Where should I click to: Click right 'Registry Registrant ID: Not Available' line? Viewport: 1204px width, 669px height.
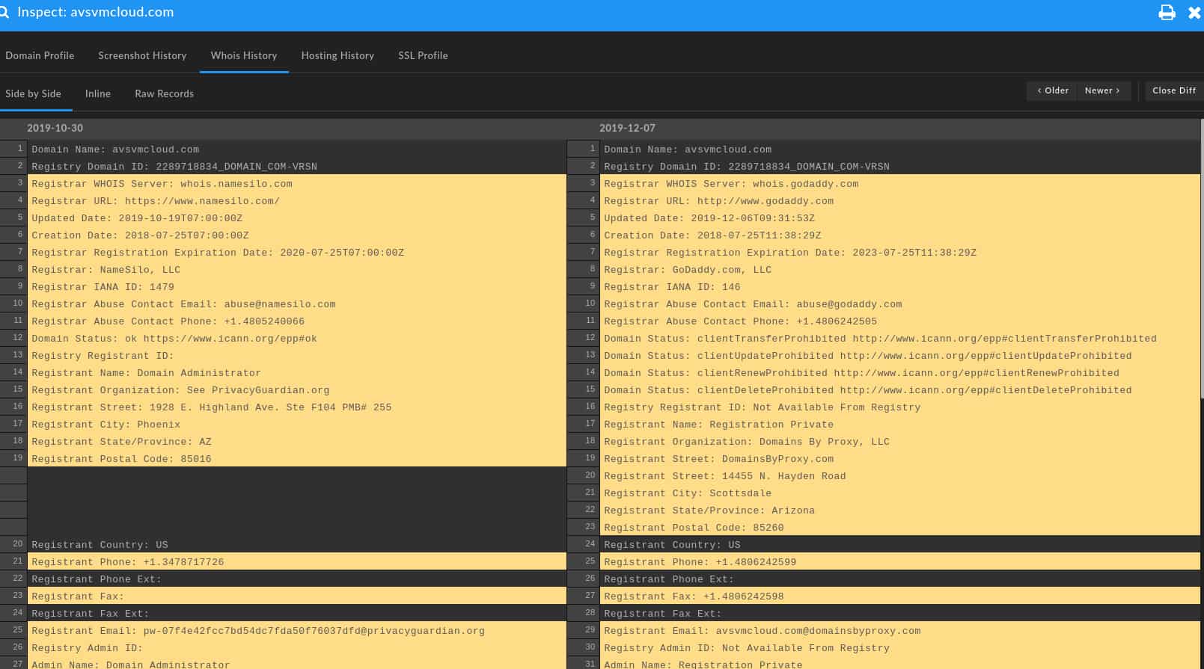pos(900,407)
